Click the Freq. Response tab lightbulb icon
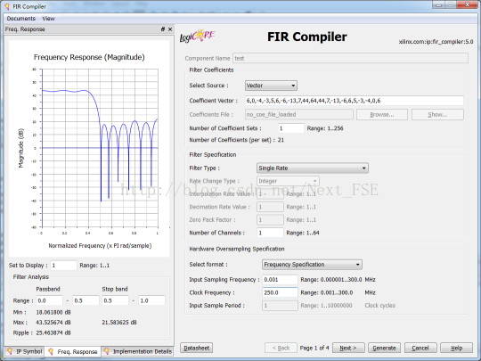 pos(51,351)
